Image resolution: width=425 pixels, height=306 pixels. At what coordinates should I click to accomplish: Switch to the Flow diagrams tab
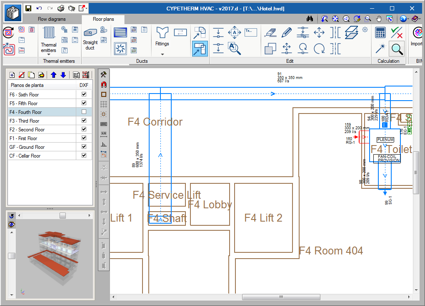(52, 19)
